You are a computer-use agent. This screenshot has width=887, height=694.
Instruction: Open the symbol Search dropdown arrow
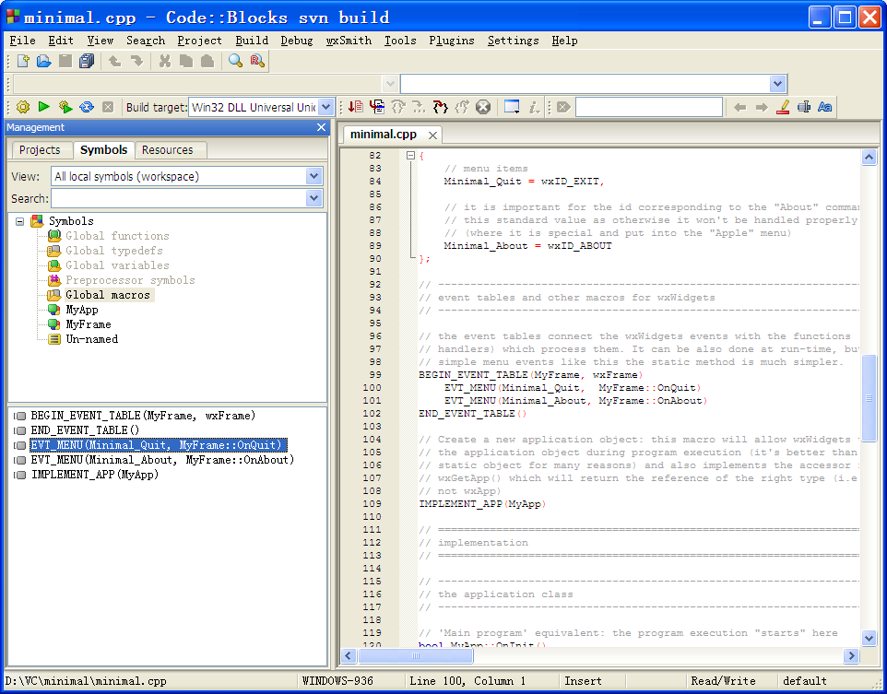(x=314, y=198)
